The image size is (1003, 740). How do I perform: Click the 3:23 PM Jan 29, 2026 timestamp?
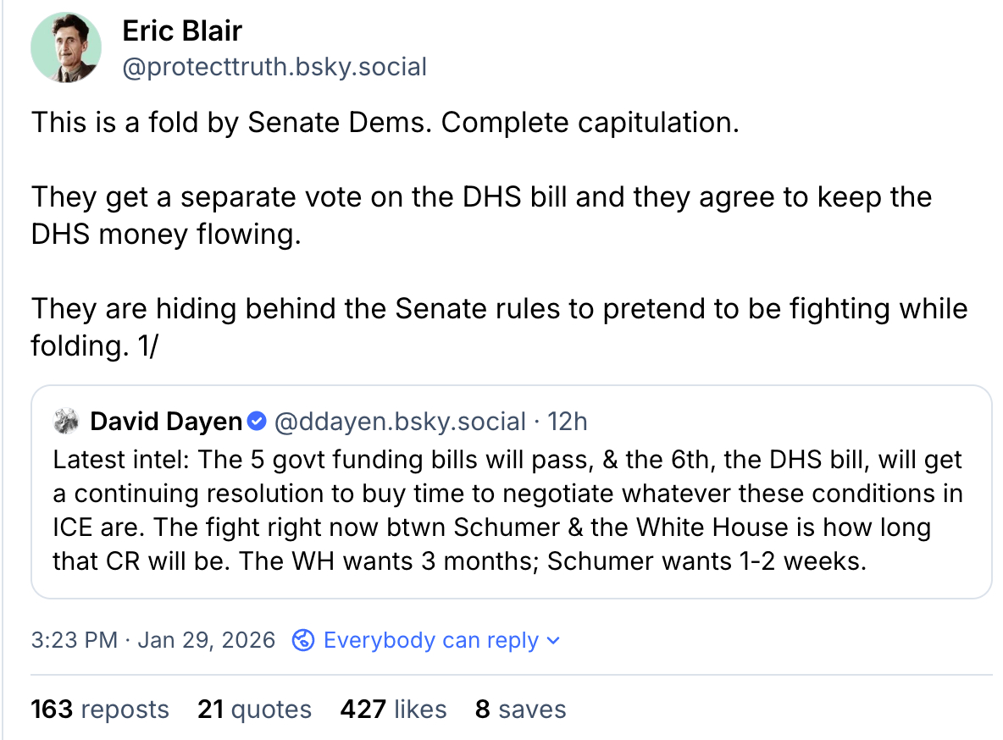153,640
